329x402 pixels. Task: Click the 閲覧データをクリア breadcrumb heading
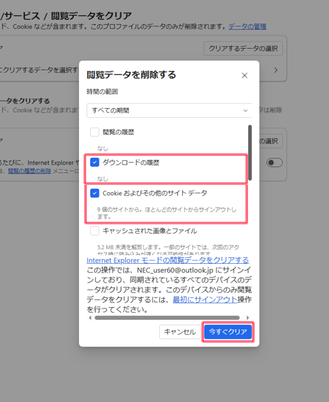91,16
